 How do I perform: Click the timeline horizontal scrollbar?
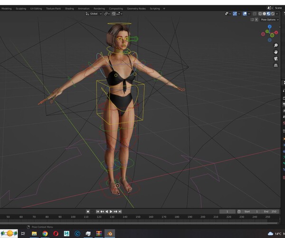pos(139,223)
